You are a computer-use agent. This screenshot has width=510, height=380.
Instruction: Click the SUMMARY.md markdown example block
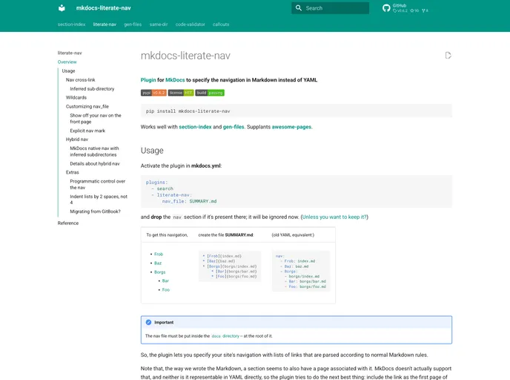(230, 266)
